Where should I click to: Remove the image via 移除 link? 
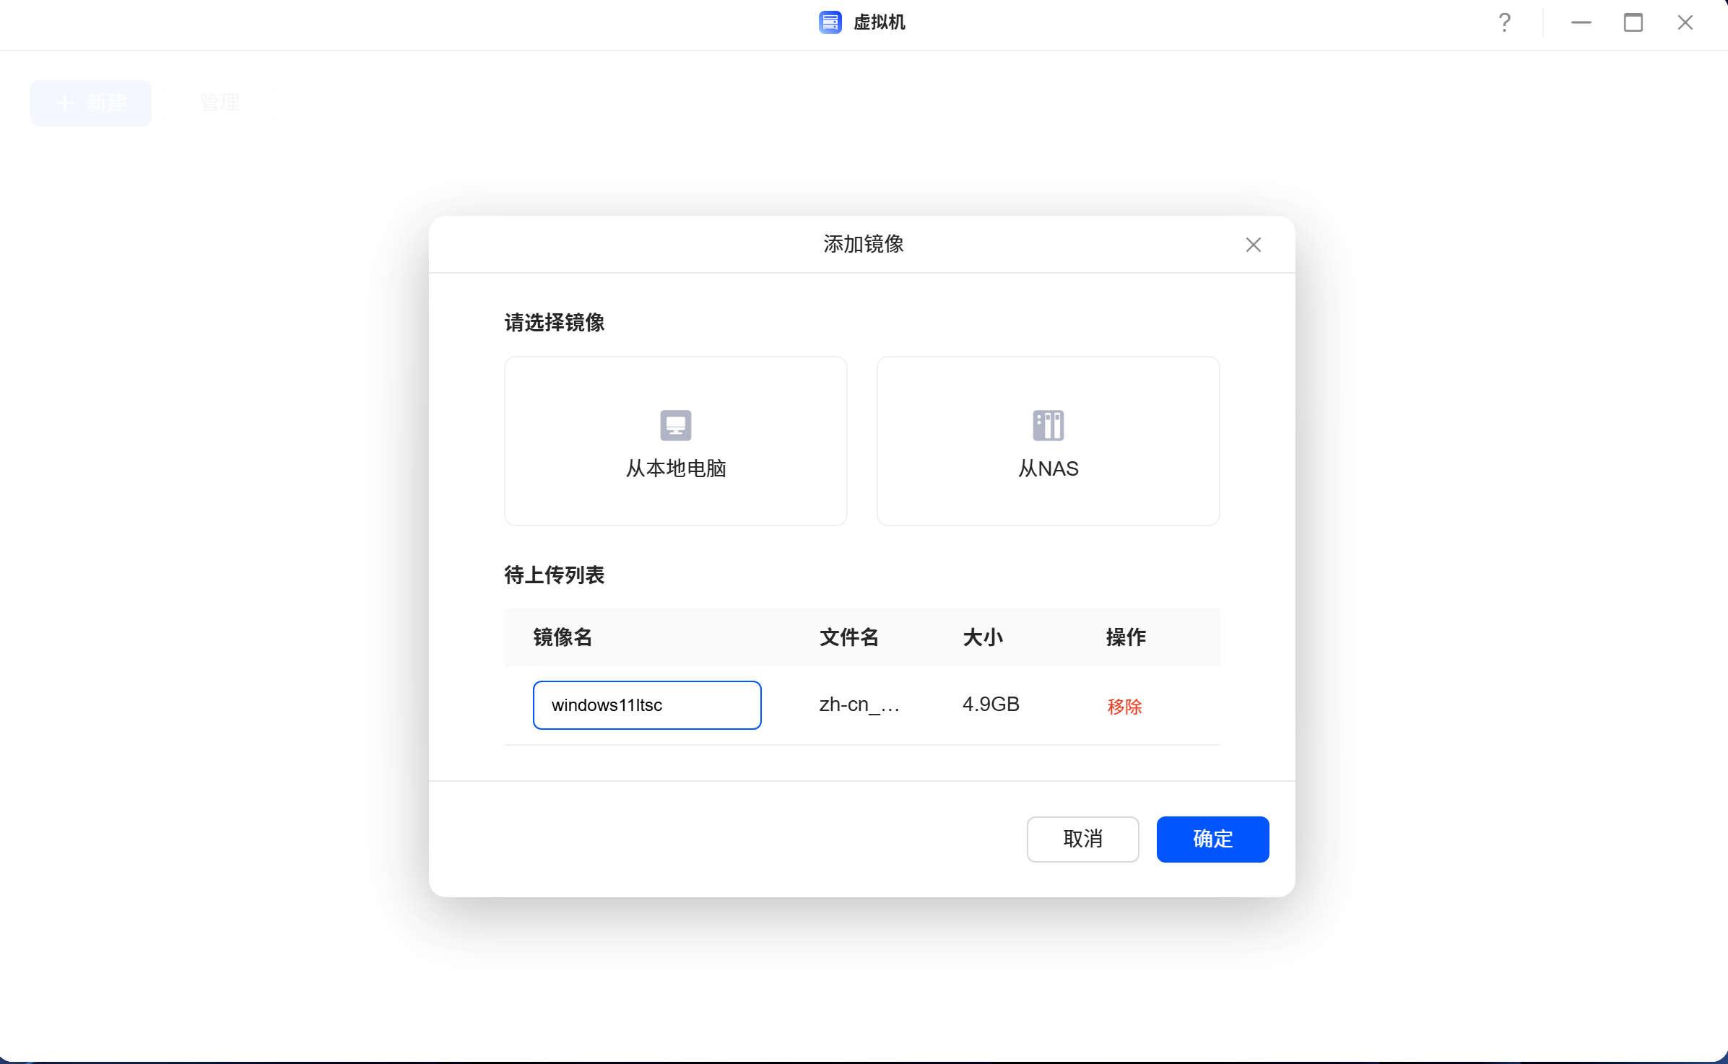pyautogui.click(x=1124, y=707)
